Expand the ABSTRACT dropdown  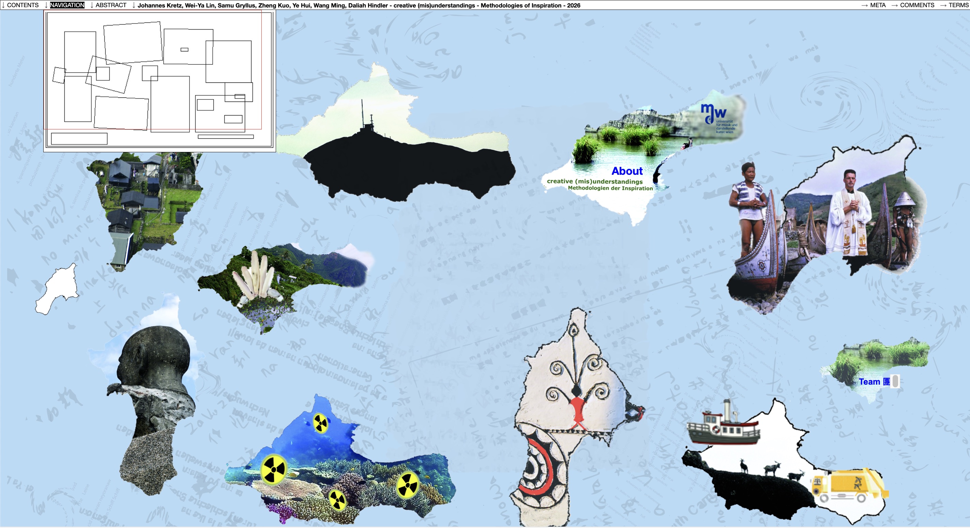[x=111, y=5]
